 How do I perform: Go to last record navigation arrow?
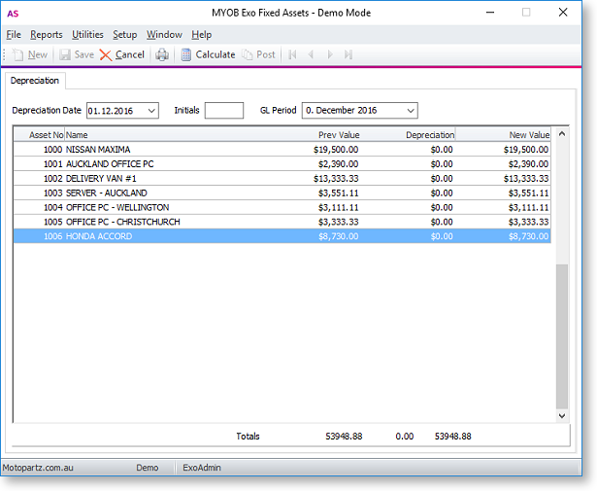[x=348, y=55]
